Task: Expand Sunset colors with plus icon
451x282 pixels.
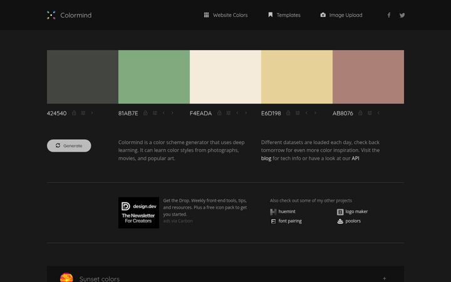Action: click(384, 278)
